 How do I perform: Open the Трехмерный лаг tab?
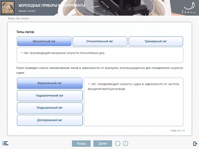tap(156, 41)
